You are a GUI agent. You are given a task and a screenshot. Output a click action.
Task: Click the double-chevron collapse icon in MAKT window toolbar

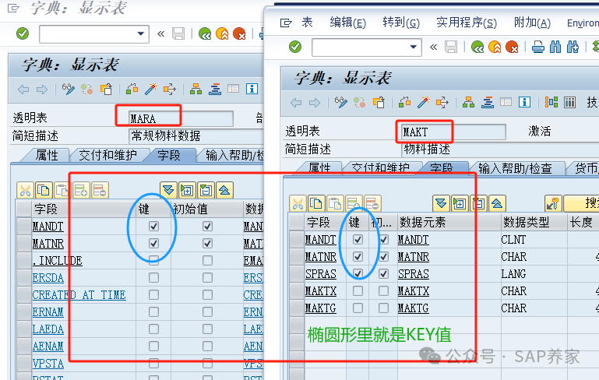[433, 47]
